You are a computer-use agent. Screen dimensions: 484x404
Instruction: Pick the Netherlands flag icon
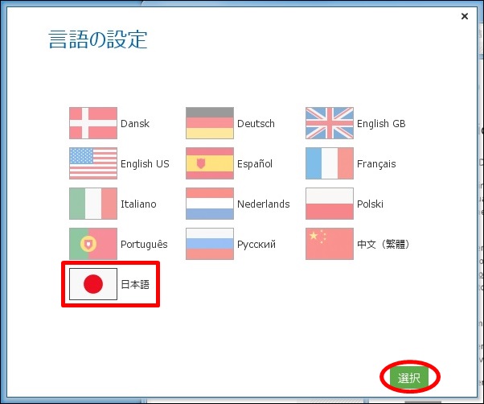tap(210, 204)
